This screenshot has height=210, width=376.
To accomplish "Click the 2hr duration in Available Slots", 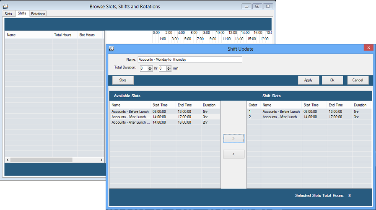I will click(205, 122).
